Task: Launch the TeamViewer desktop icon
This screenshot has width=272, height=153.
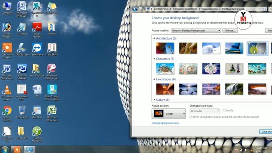Action: point(37,49)
